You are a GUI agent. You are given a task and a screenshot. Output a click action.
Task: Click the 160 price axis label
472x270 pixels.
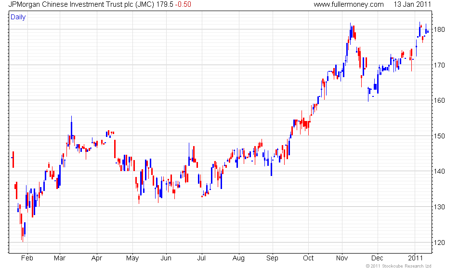[439, 100]
